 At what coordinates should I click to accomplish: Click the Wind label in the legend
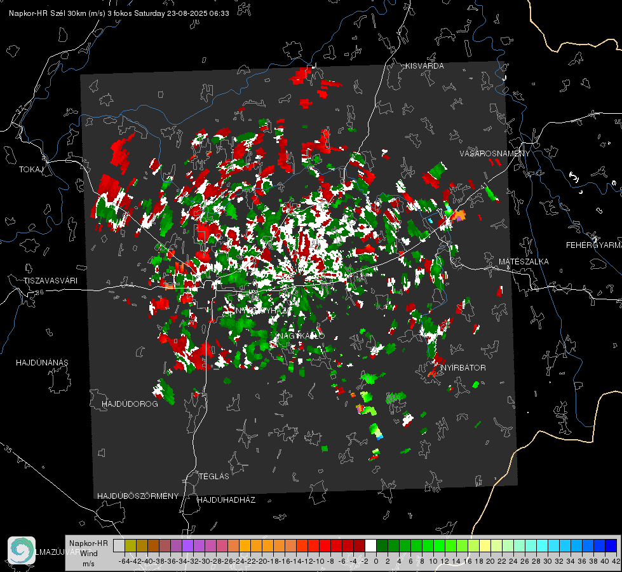(x=88, y=554)
